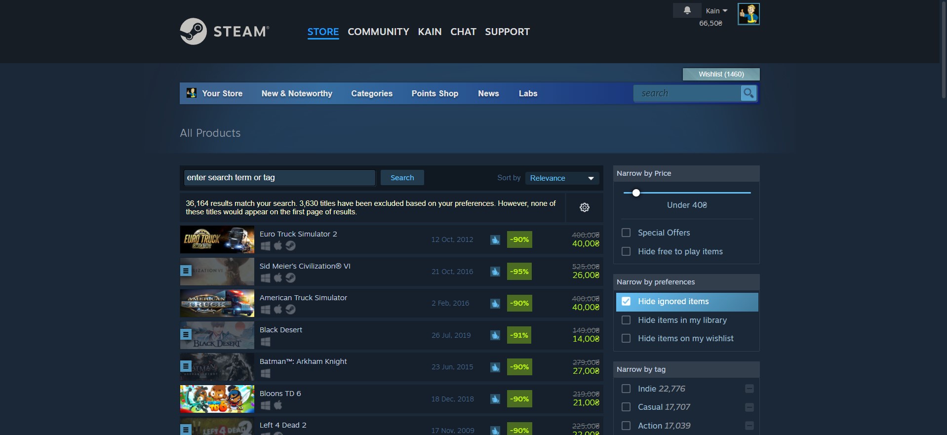Screen dimensions: 947x435
Task: Click the Windows icon under Batman: Arkham Knight
Action: coord(266,373)
